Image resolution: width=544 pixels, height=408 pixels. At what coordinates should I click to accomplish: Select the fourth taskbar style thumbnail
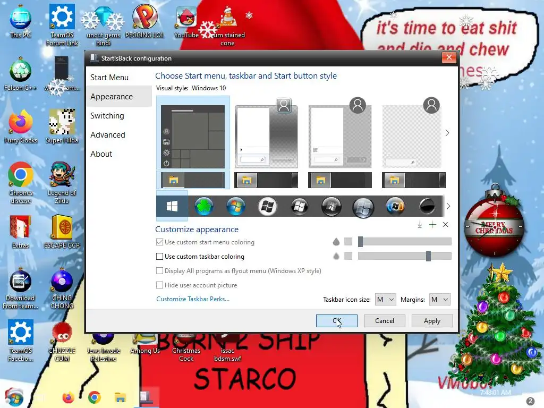[413, 180]
